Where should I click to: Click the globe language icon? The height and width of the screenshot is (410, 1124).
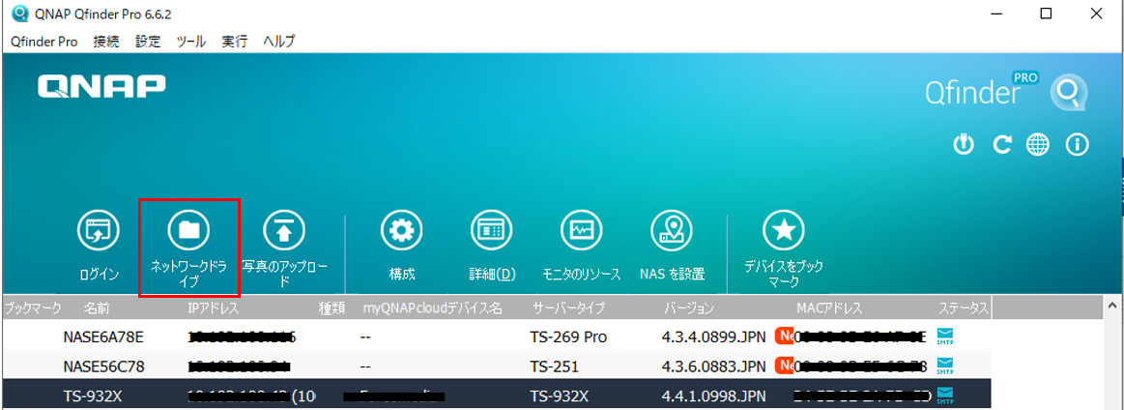1038,145
